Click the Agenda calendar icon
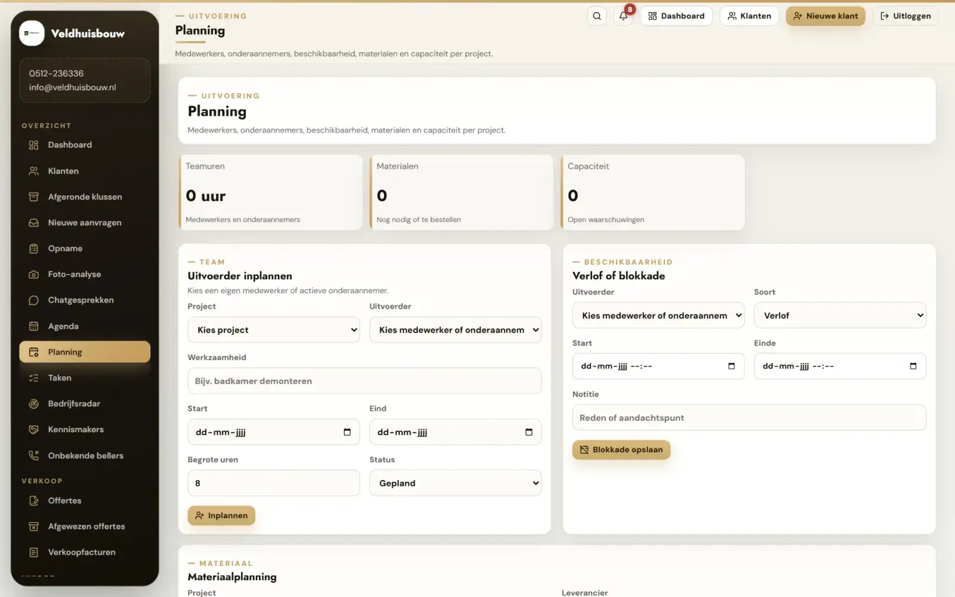This screenshot has height=597, width=955. 33,326
